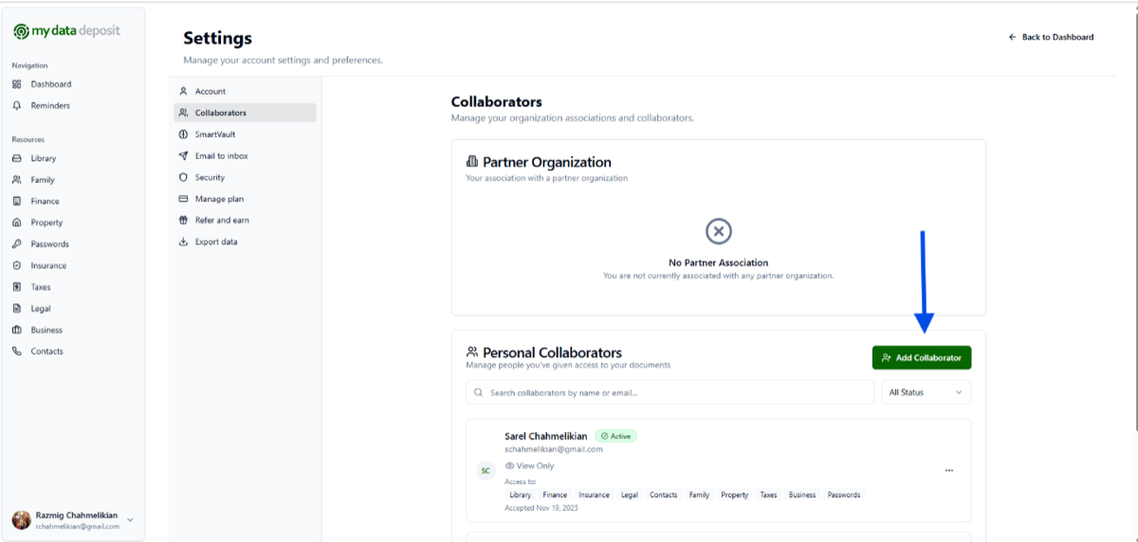The height and width of the screenshot is (542, 1138).
Task: Click the SC avatar for Sarel Chahmelikian
Action: point(486,470)
